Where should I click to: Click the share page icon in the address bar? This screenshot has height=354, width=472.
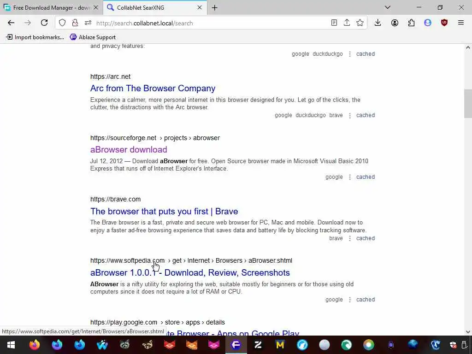(347, 23)
